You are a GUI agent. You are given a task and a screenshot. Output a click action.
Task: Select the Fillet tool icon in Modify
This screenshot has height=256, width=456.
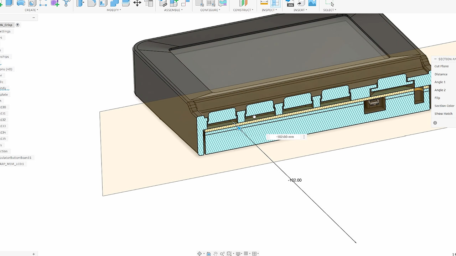click(92, 3)
